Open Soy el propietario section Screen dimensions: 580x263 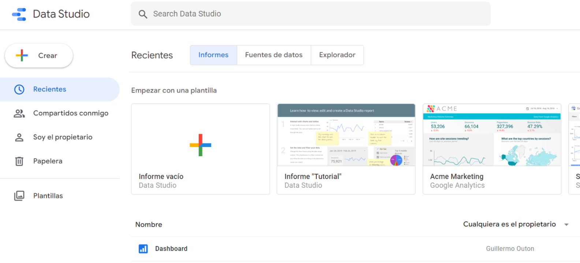point(60,137)
